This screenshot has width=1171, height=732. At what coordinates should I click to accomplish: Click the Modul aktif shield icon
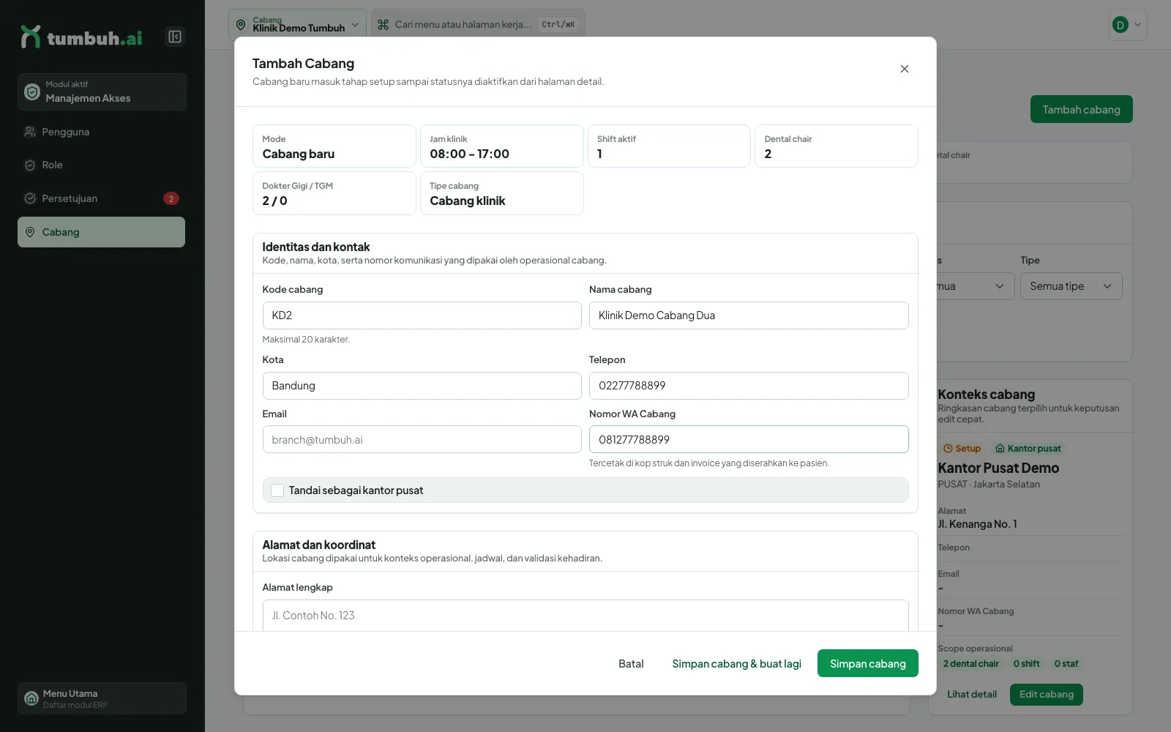point(32,91)
